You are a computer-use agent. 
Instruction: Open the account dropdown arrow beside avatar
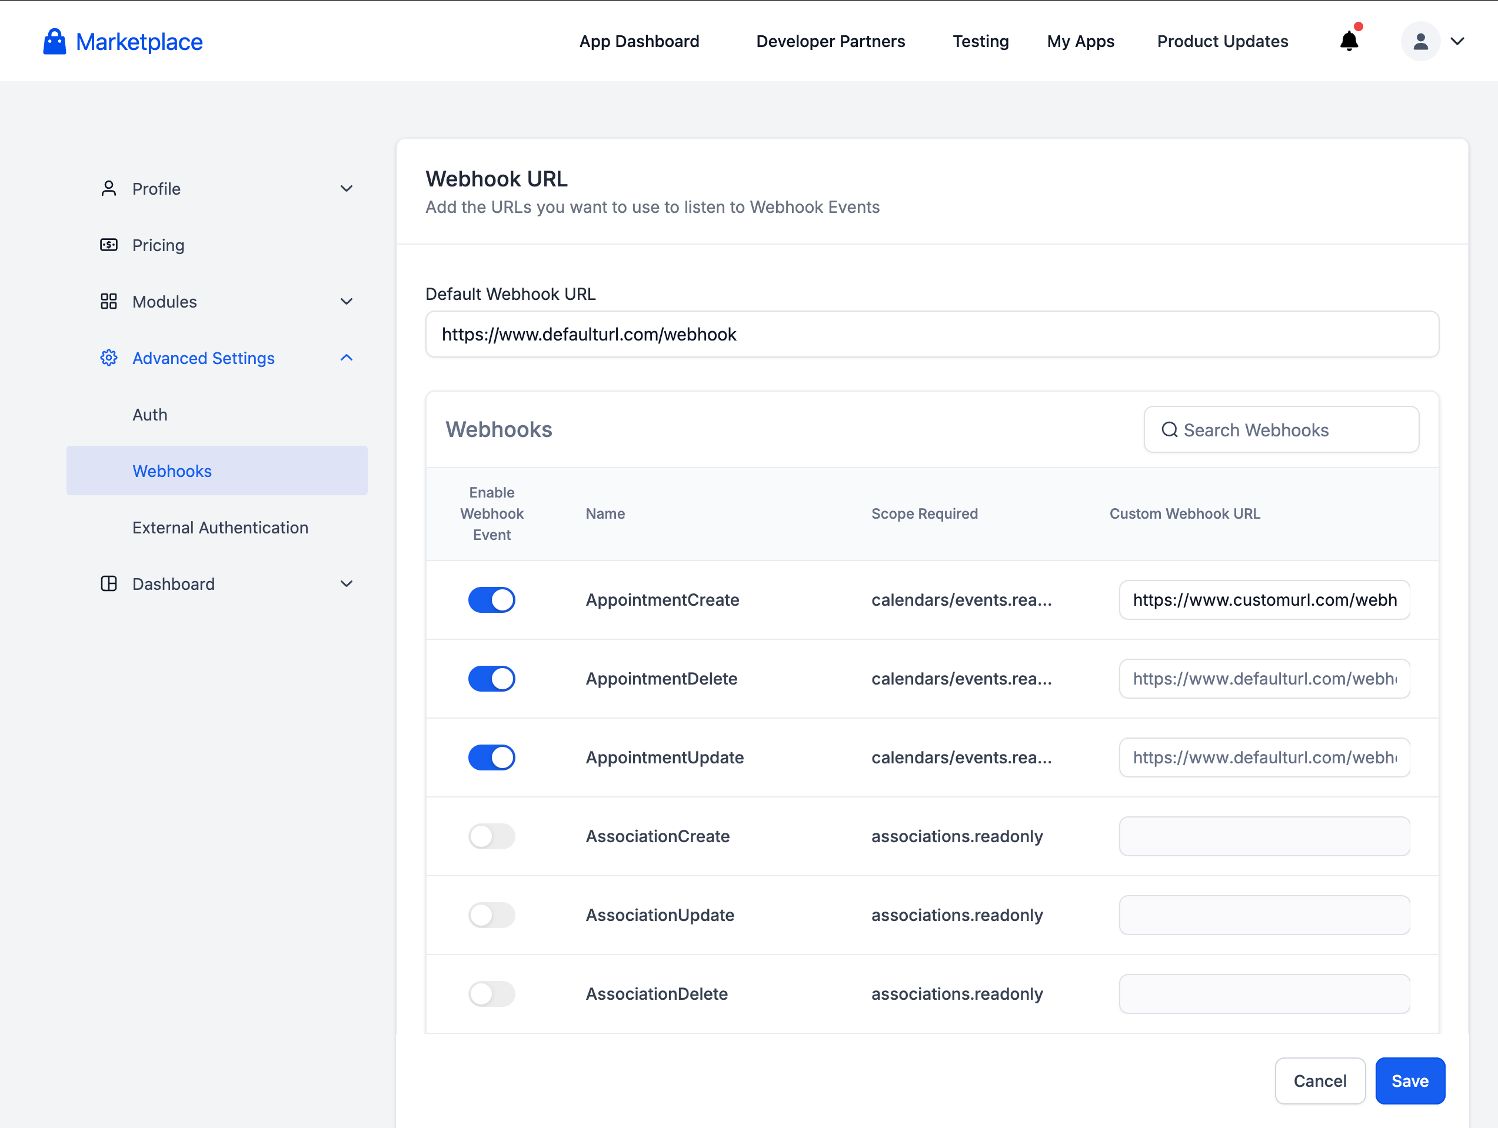pos(1457,41)
